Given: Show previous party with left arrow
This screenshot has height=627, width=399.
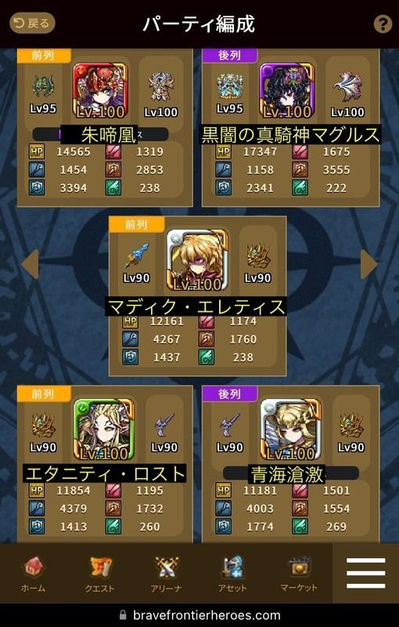Looking at the screenshot, I should coord(30,264).
